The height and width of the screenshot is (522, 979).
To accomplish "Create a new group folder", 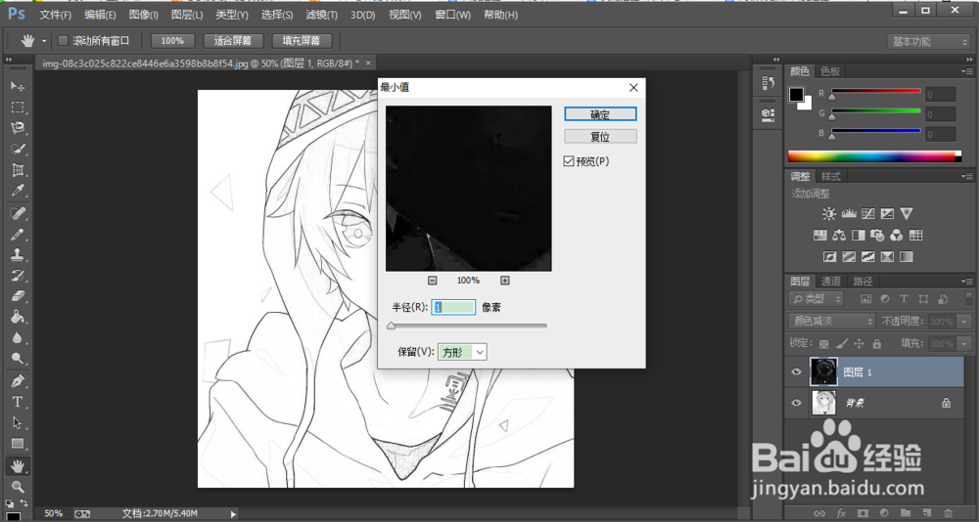I will [906, 513].
